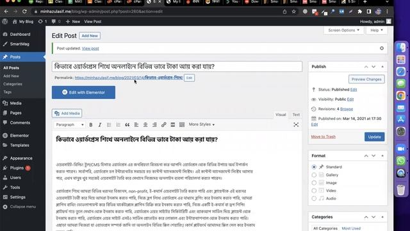The height and width of the screenshot is (231, 410).
Task: Toggle the Categories panel collapse arrow
Action: click(x=382, y=217)
